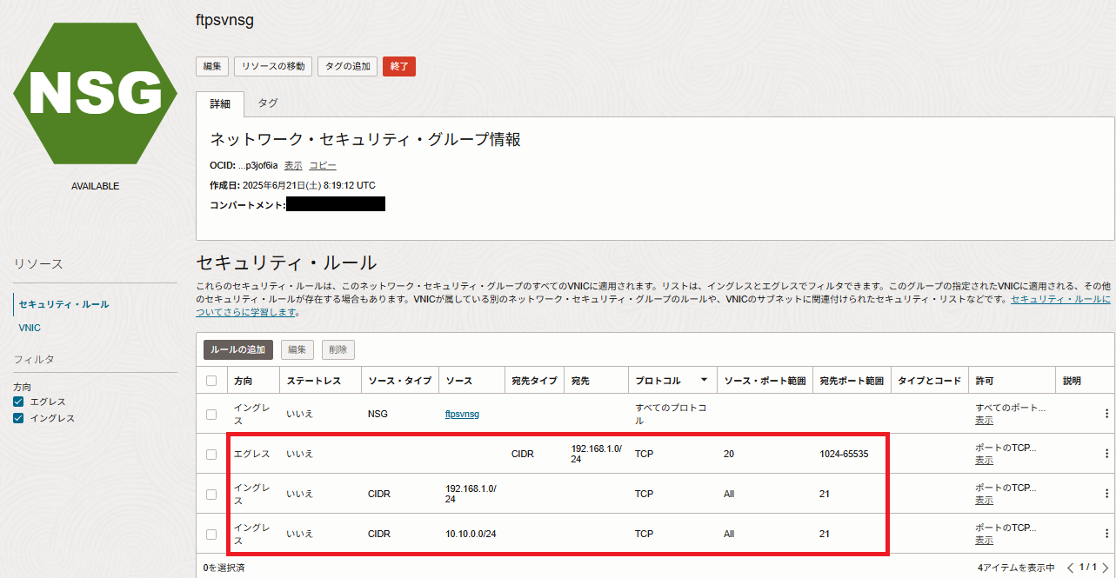
Task: Select the ftpsvnsg source rule checkbox
Action: click(x=211, y=415)
